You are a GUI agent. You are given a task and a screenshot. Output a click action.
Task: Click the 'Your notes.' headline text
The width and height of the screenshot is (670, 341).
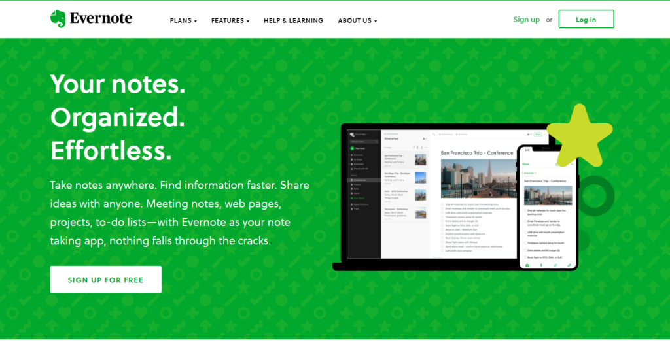click(x=118, y=84)
